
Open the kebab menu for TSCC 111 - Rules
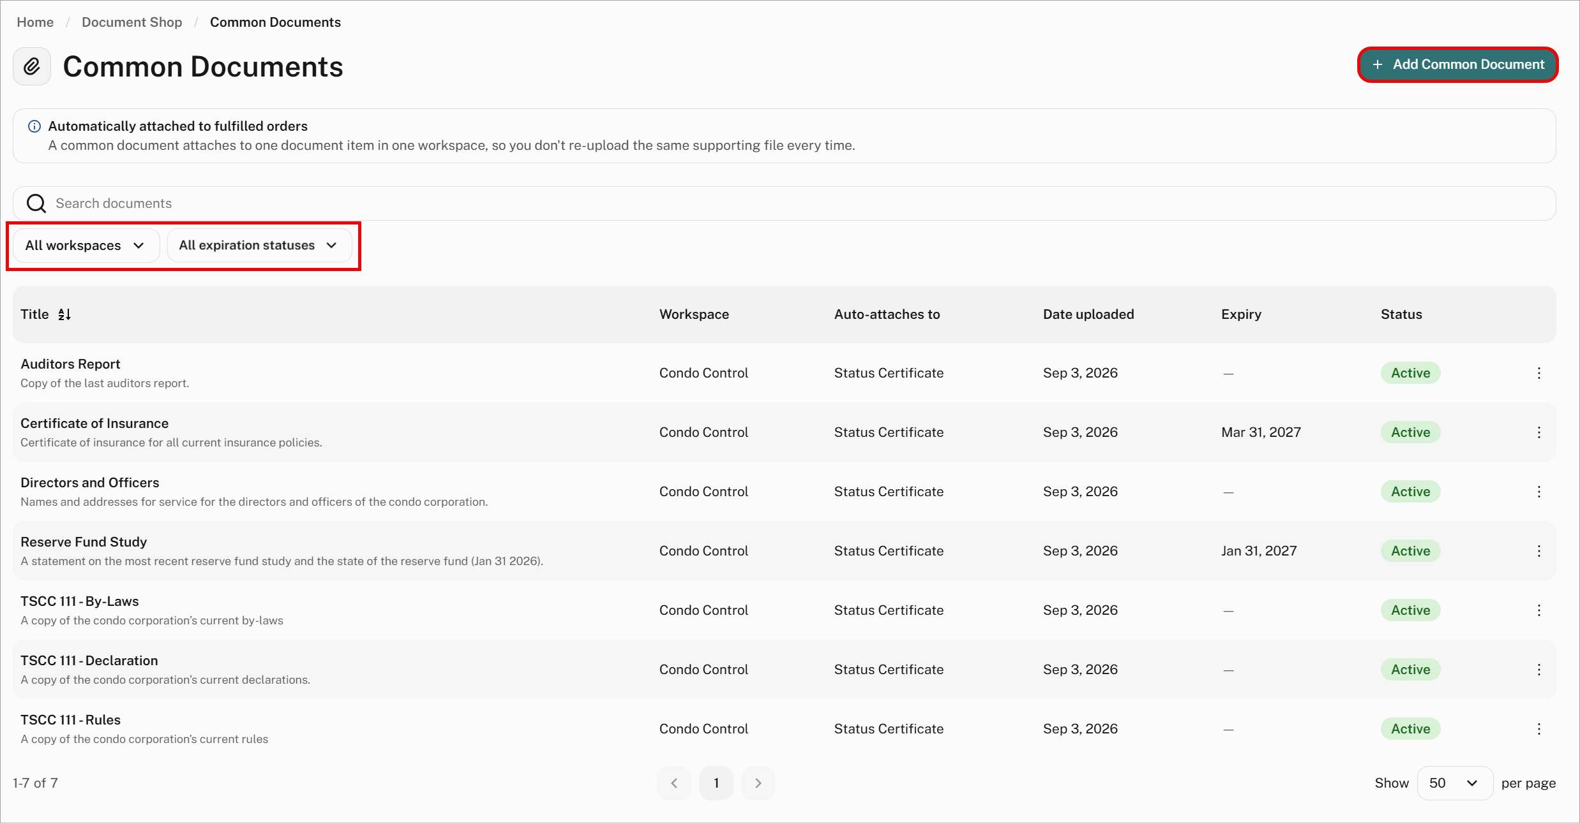(1539, 729)
